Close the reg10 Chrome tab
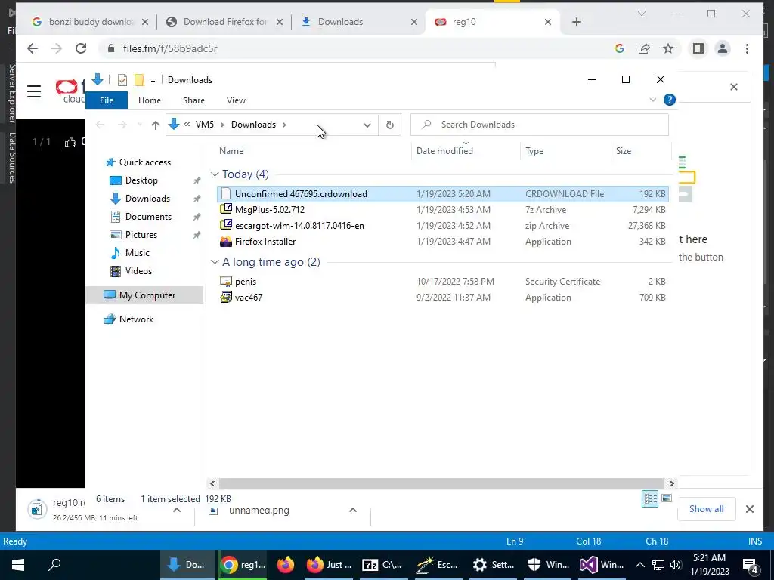The height and width of the screenshot is (580, 774). [547, 22]
